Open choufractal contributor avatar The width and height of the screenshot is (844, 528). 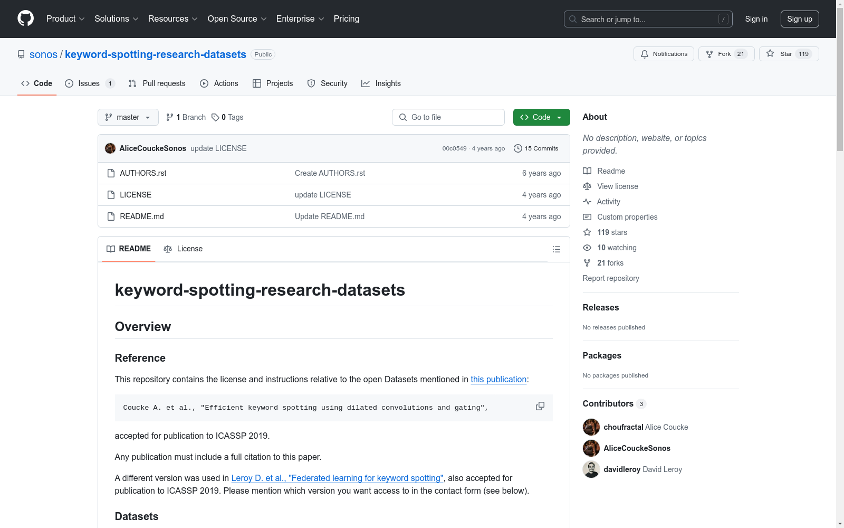click(x=591, y=427)
